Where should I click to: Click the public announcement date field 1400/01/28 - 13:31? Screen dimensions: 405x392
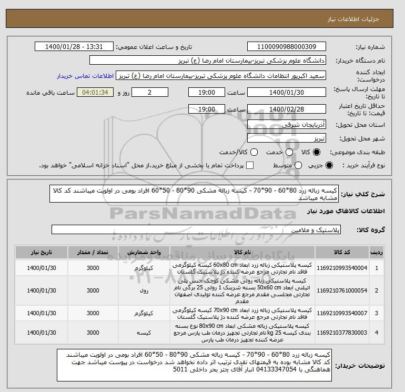coord(74,46)
